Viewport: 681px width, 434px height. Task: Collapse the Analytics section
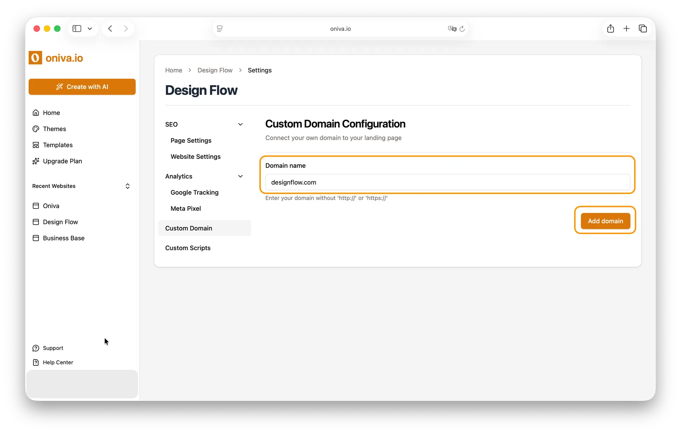(x=240, y=176)
